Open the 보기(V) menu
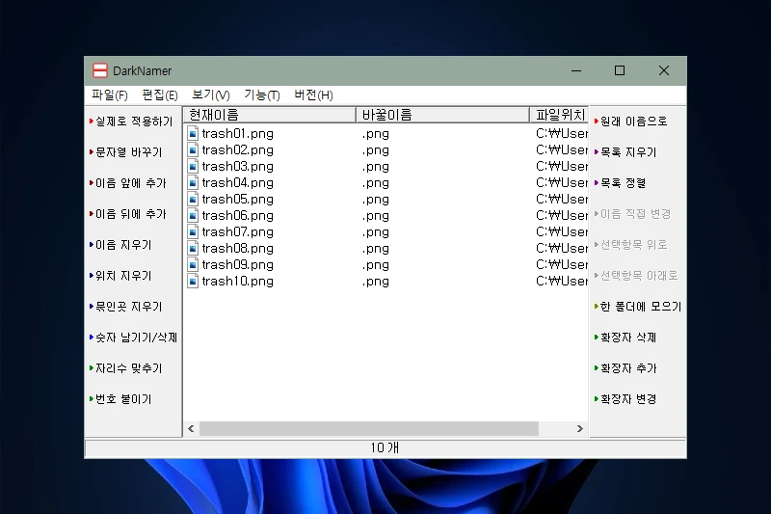Viewport: 771px width, 514px height. coord(210,95)
